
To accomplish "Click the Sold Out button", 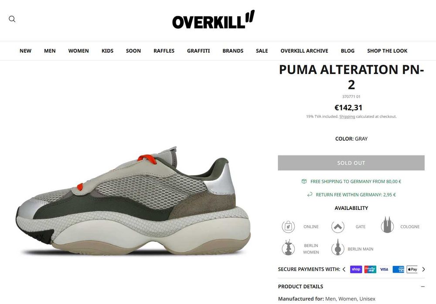I will [x=351, y=163].
